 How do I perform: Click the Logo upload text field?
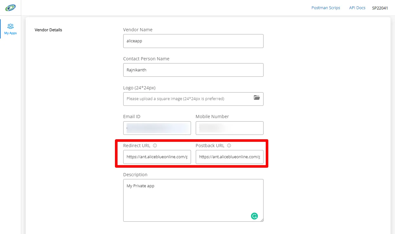(187, 99)
